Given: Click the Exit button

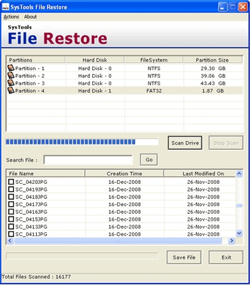Looking at the screenshot, I should click(x=226, y=258).
